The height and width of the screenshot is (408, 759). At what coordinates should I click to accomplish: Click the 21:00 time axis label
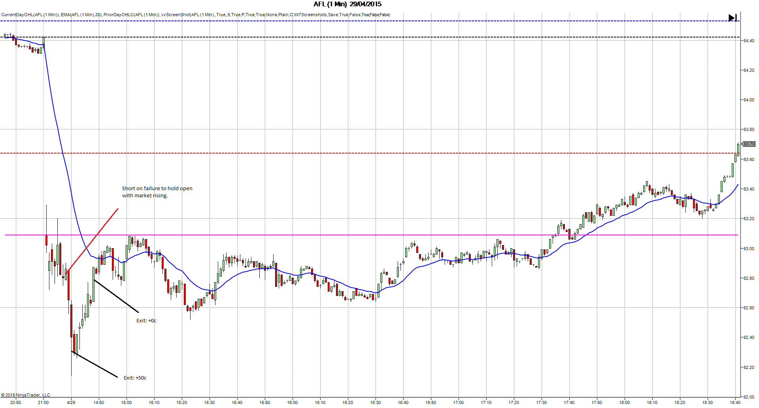(43, 402)
